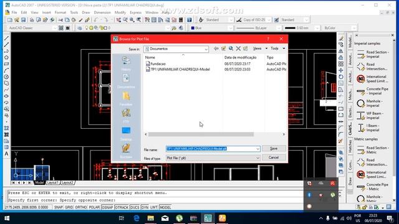The width and height of the screenshot is (399, 224).
Task: Open History in dialog places list
Action: pos(126,63)
